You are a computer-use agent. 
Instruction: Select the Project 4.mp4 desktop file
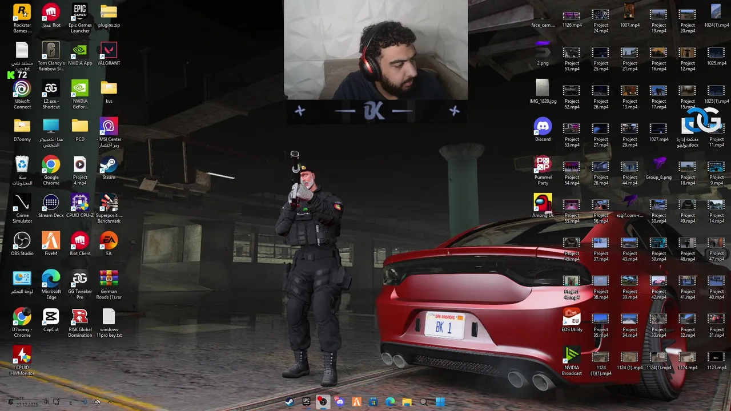tap(80, 170)
